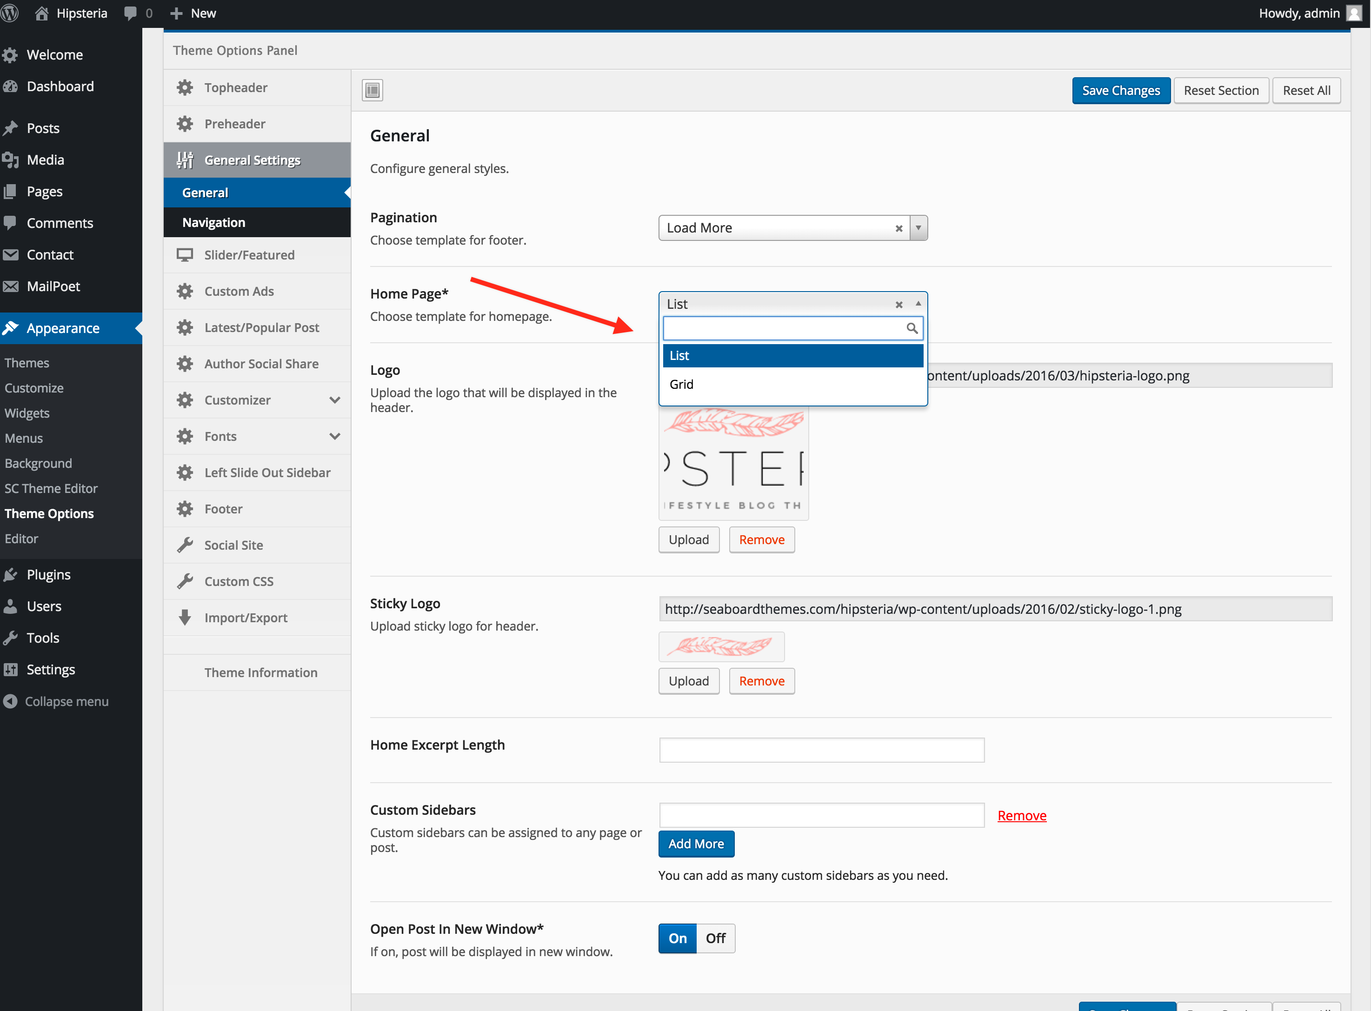1371x1011 pixels.
Task: Choose List option in Home Page dropdown
Action: click(792, 356)
